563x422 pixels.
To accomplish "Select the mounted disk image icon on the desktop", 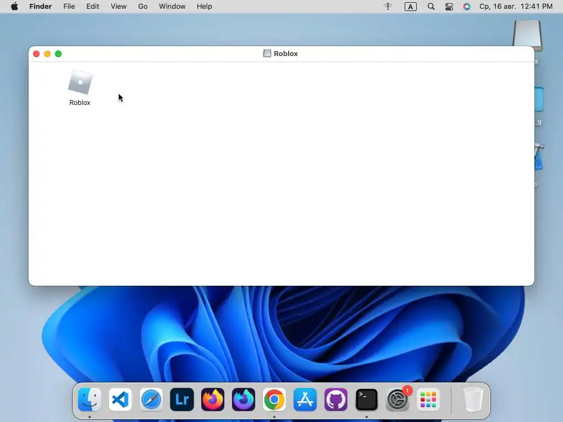I will click(x=527, y=35).
